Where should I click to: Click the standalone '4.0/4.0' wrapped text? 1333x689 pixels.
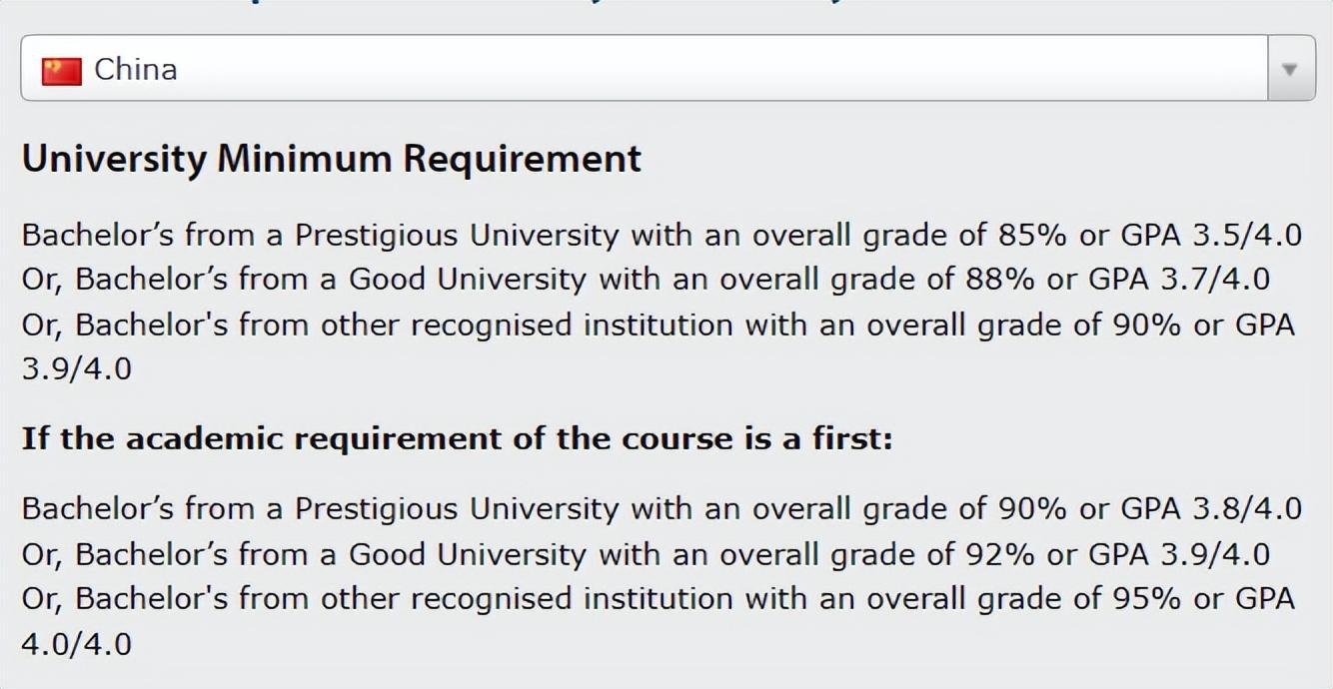[x=77, y=644]
